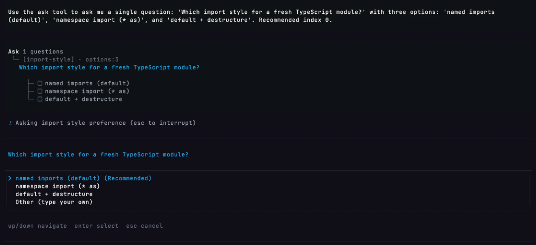The width and height of the screenshot is (536, 245).
Task: Click the 'esc cancel' hint
Action: 144,226
